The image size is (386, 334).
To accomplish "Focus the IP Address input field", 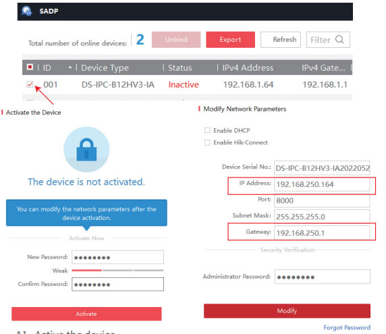I will pyautogui.click(x=322, y=184).
